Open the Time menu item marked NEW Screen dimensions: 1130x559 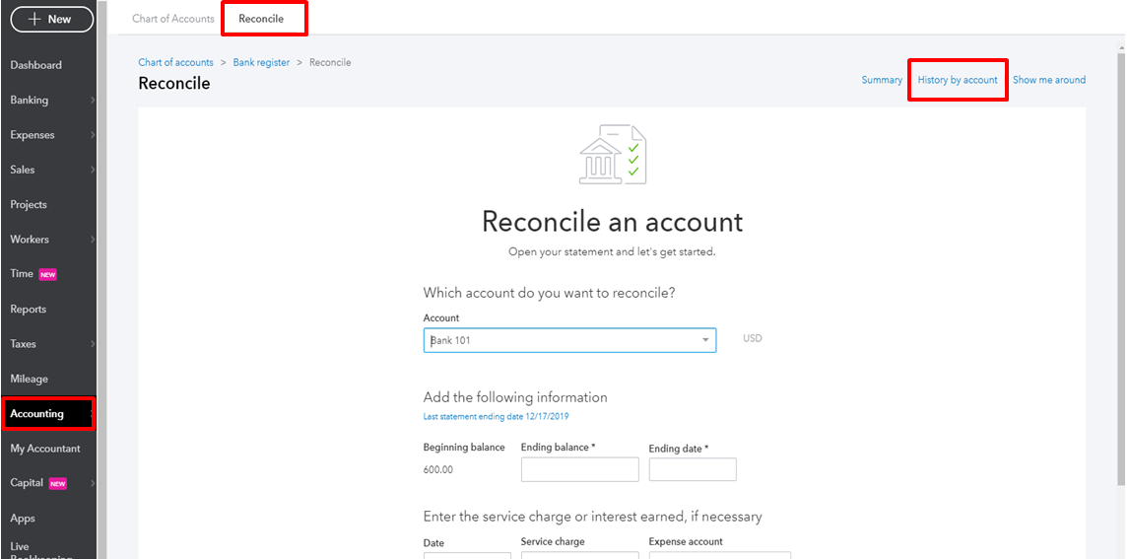(22, 274)
